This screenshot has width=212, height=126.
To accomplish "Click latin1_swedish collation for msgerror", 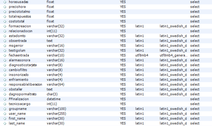I will pos(173,46).
